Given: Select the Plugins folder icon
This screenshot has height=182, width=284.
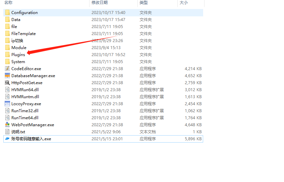Looking at the screenshot, I should (7, 55).
